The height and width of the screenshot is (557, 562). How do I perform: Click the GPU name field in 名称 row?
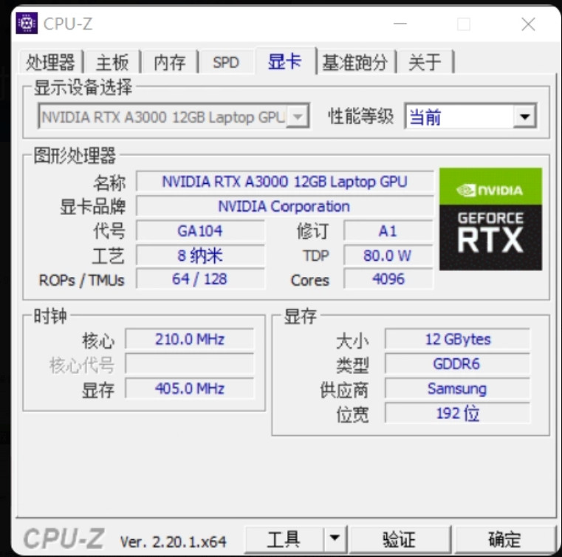pyautogui.click(x=284, y=182)
